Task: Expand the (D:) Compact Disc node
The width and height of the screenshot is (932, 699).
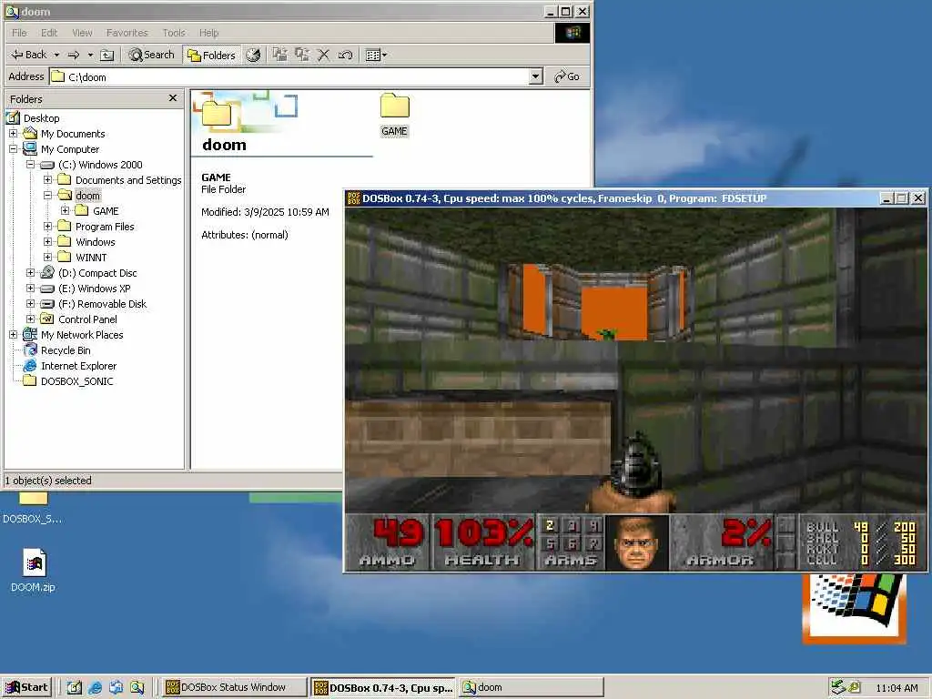Action: [30, 272]
